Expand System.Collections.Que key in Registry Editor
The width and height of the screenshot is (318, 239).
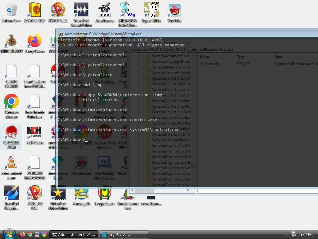[x=143, y=106]
